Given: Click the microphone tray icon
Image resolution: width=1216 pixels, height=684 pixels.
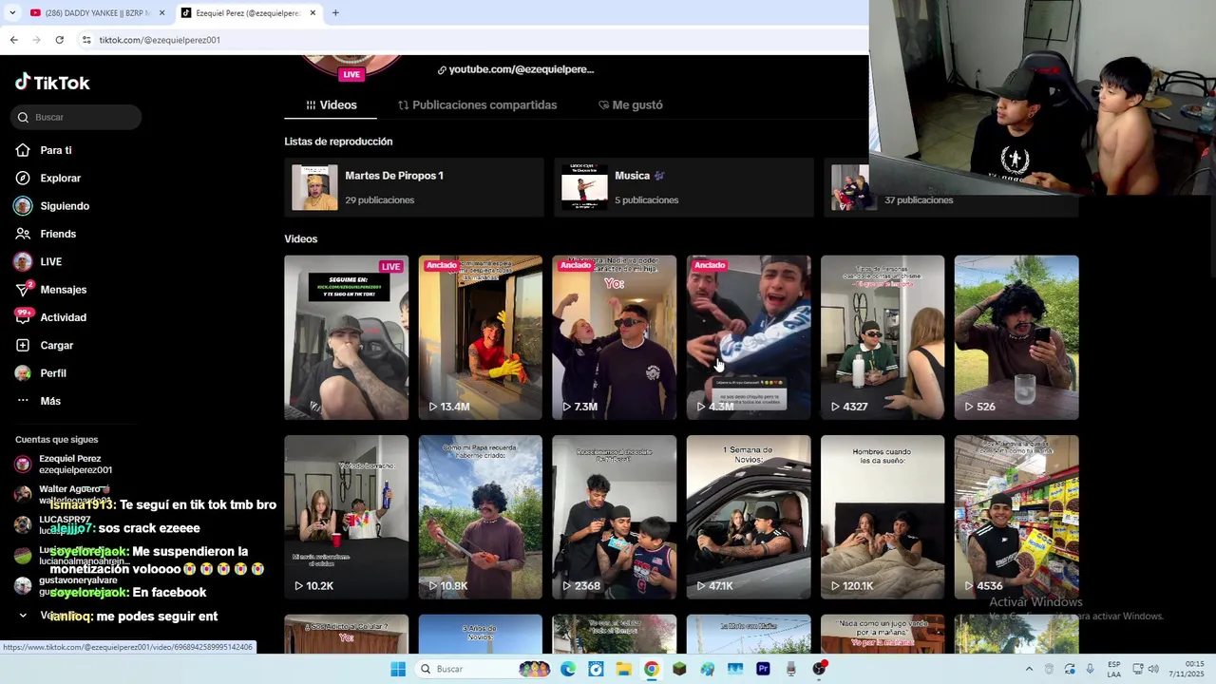Looking at the screenshot, I should pos(1090,669).
